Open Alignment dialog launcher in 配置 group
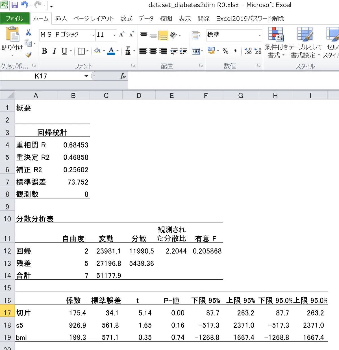Viewport: 339px width, 350px height. pyautogui.click(x=201, y=65)
